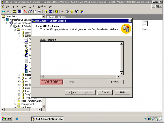Click the yellow New Database cylinder icon

[72, 11]
